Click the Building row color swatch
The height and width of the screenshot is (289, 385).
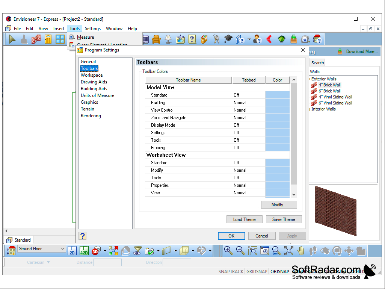click(x=278, y=103)
